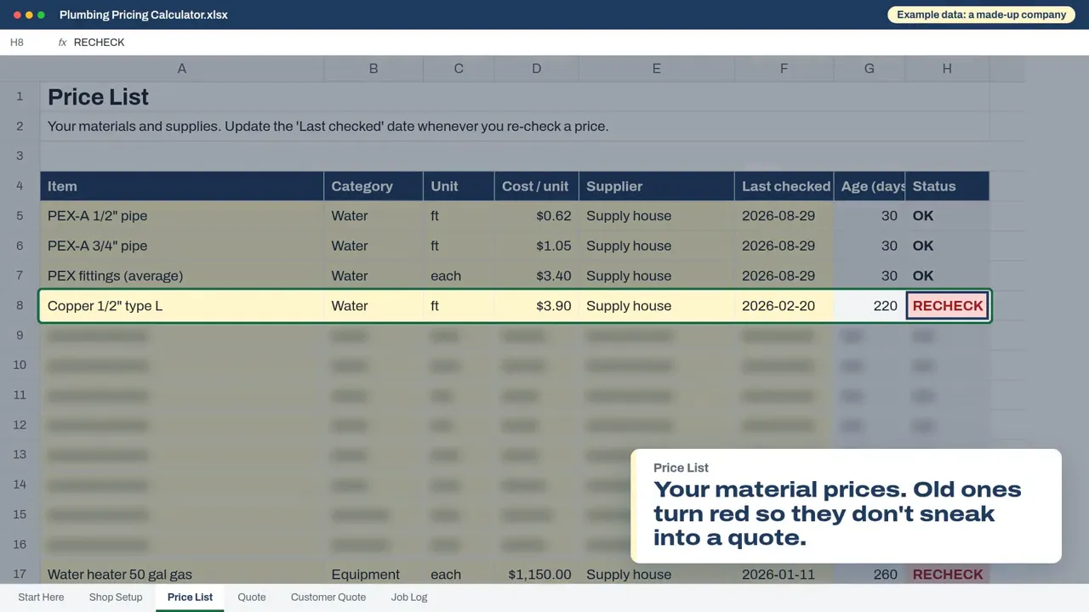Click the Item column header cell

pyautogui.click(x=182, y=186)
